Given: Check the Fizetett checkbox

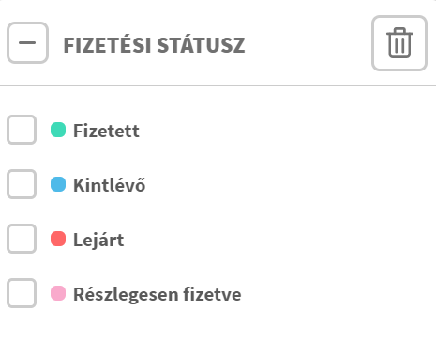Looking at the screenshot, I should [x=22, y=130].
